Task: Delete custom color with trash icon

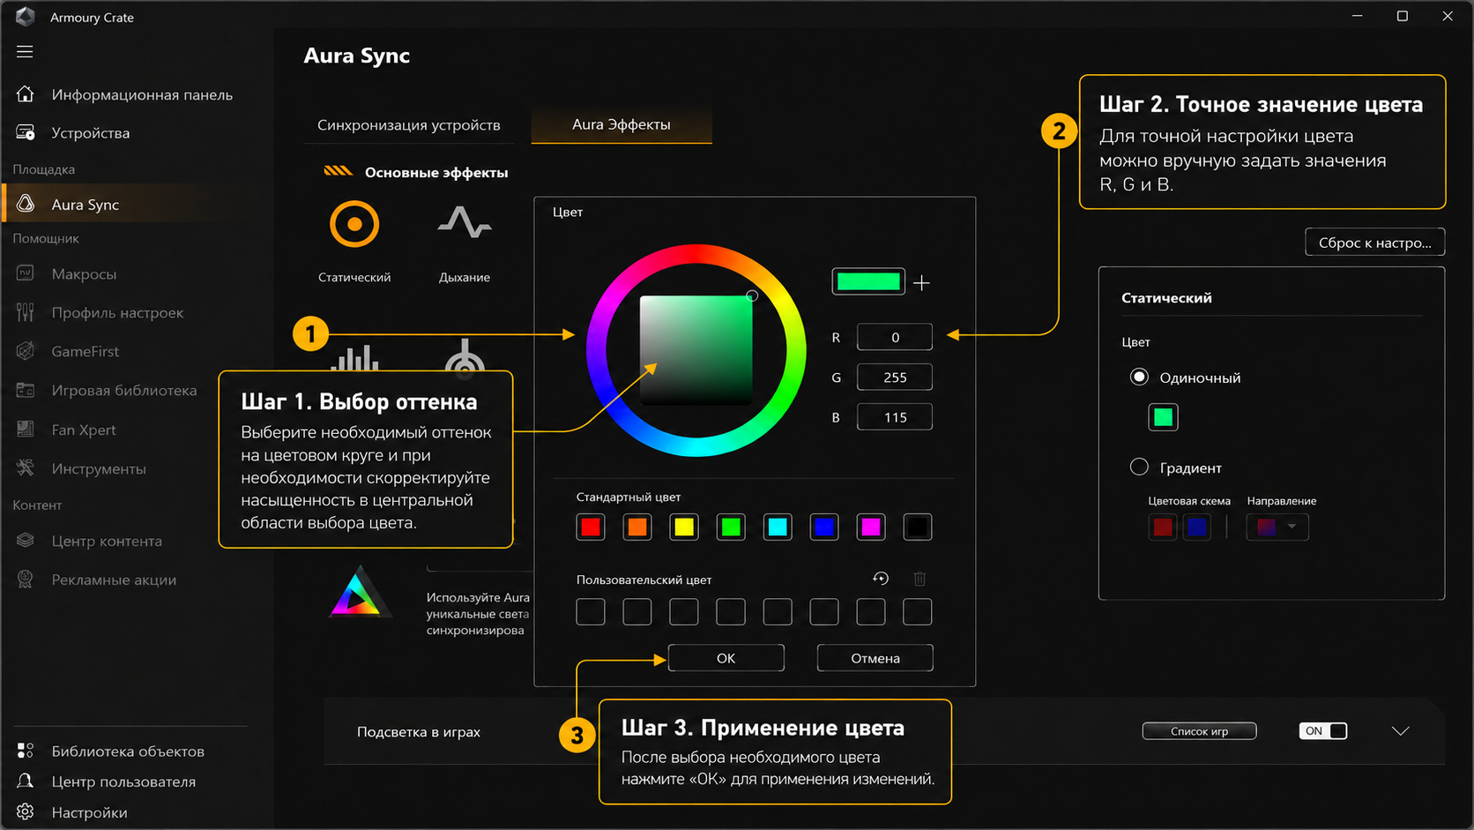Action: [x=919, y=579]
